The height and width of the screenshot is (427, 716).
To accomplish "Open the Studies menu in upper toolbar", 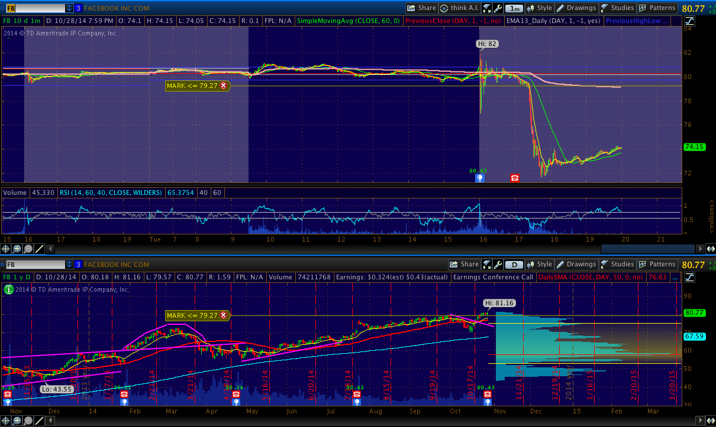I will tap(617, 8).
